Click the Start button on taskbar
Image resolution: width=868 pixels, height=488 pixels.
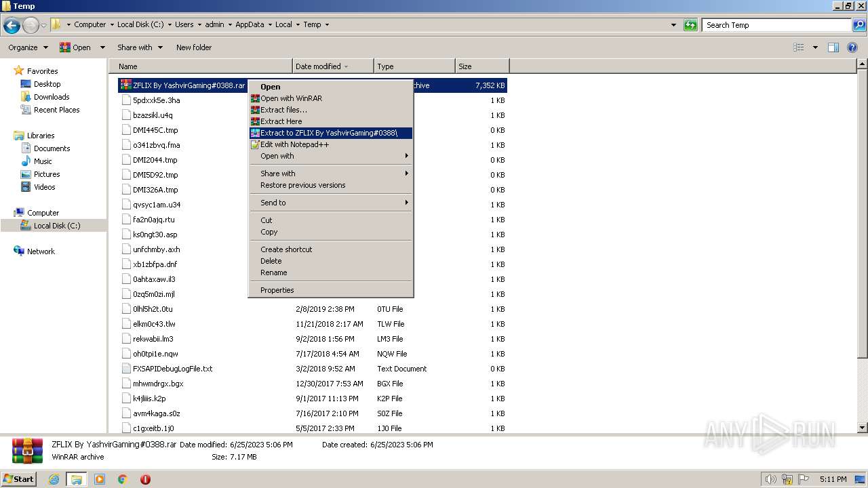tap(18, 479)
